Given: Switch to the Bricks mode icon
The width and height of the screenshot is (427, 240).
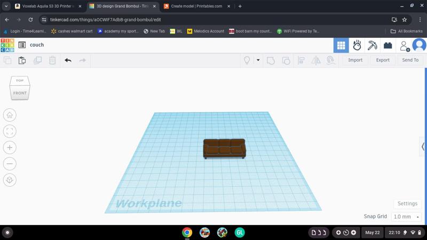Looking at the screenshot, I should [388, 45].
